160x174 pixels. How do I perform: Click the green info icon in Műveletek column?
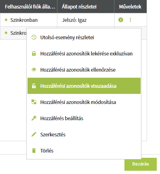point(121,20)
